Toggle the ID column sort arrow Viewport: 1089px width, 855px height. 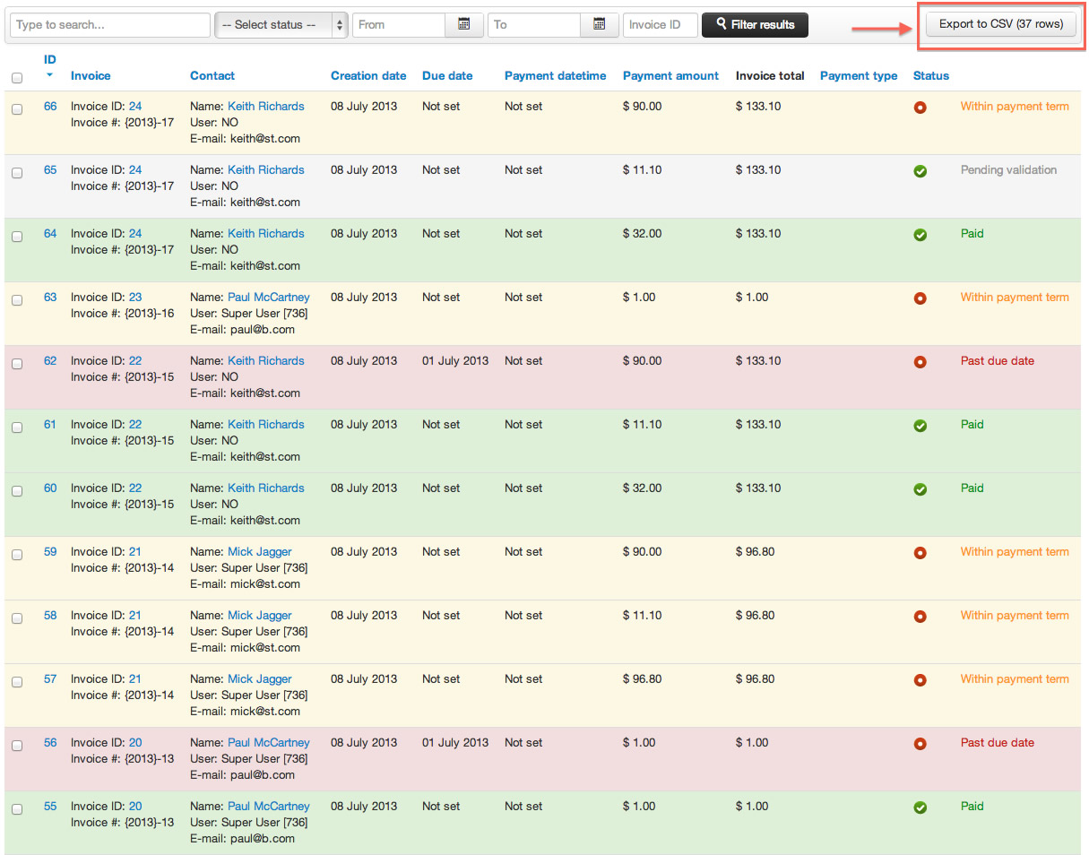pos(49,75)
